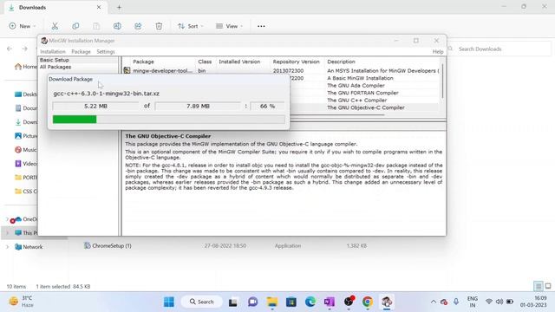
Task: Click the Copy icon in Explorer toolbar
Action: click(x=75, y=26)
